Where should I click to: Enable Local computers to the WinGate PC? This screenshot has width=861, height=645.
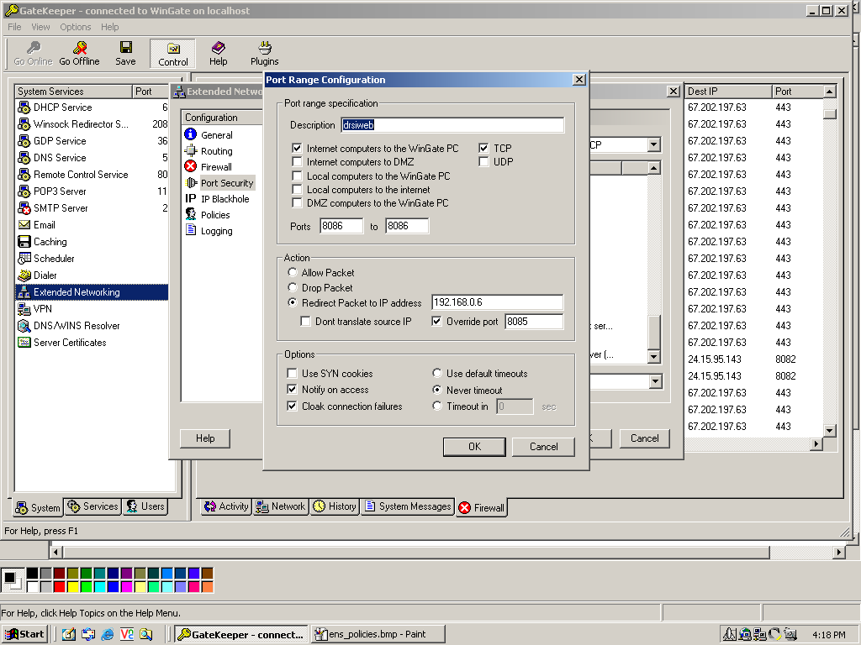(297, 176)
